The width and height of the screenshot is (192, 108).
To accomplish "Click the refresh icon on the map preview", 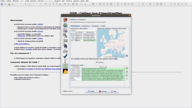I will tap(127, 56).
